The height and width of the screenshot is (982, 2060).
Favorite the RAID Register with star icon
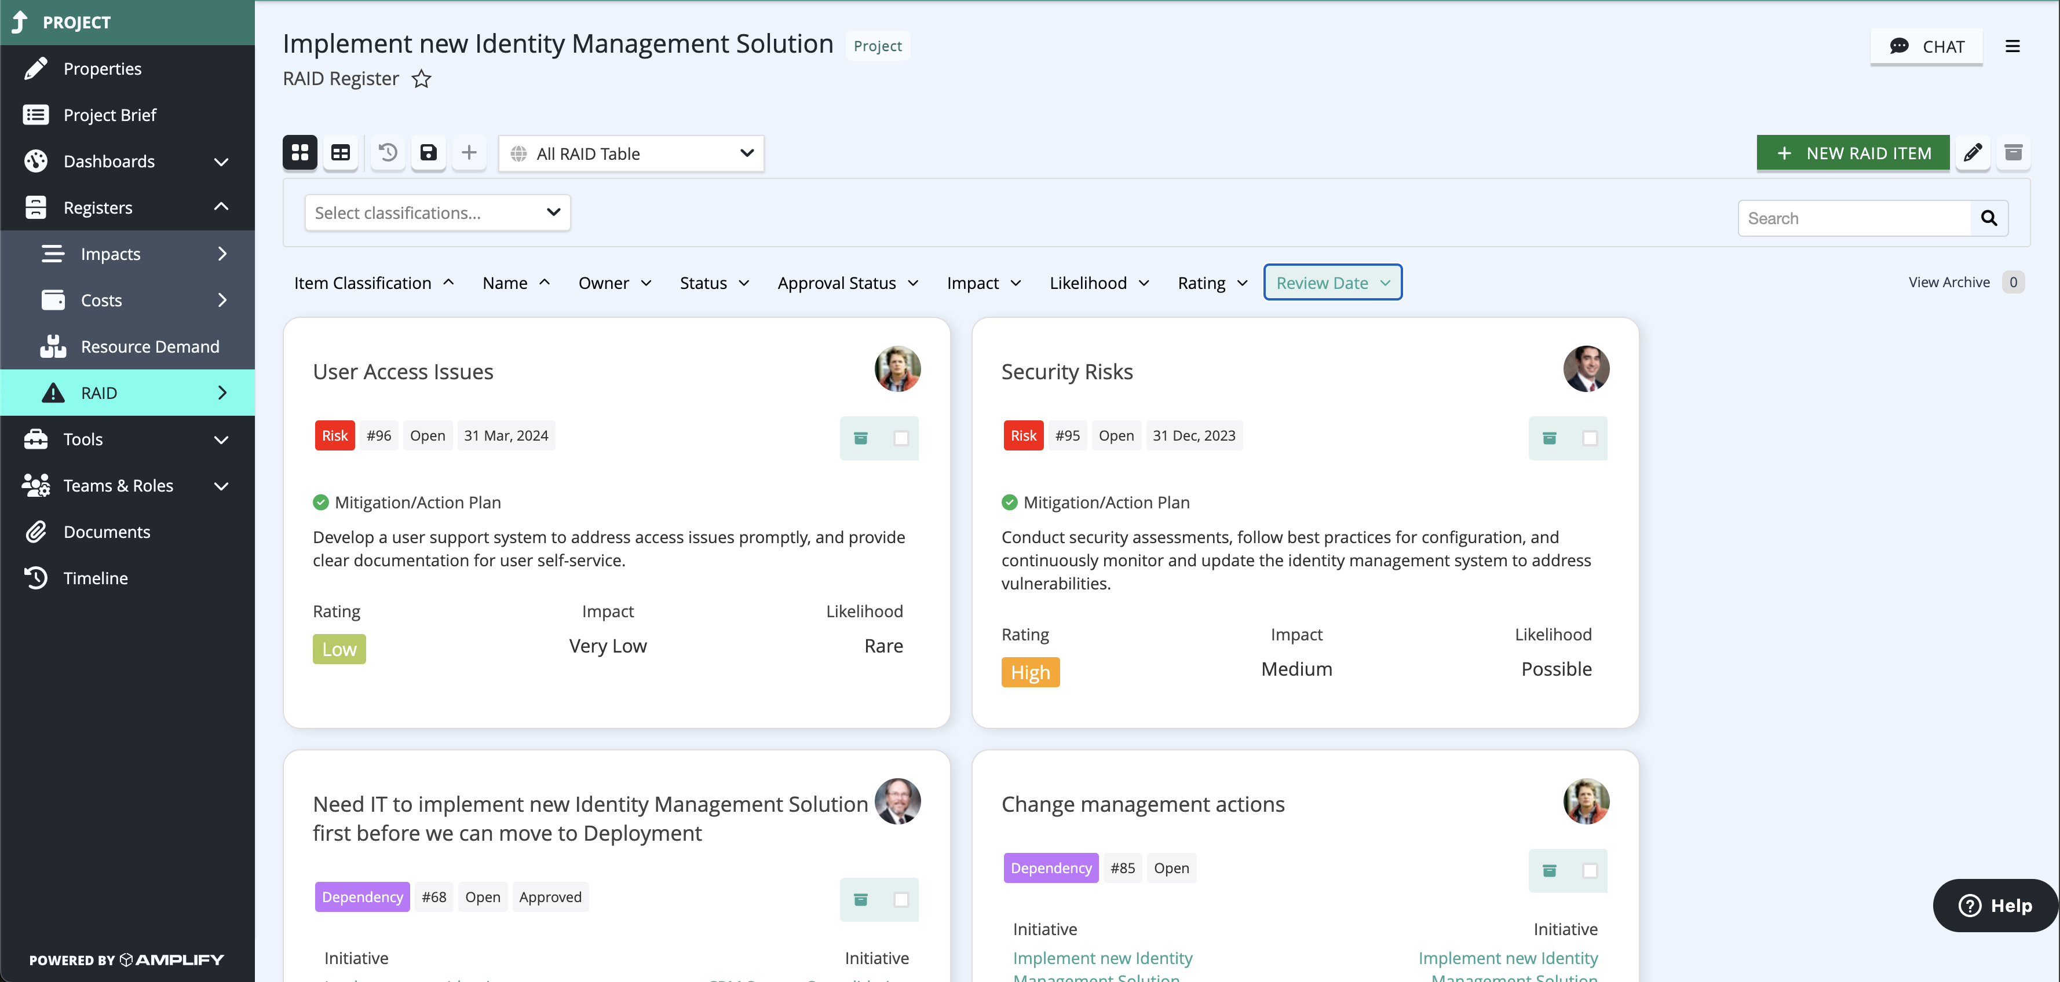pyautogui.click(x=421, y=79)
